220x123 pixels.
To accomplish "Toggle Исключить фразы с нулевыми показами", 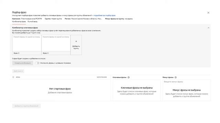I will tap(37, 63).
